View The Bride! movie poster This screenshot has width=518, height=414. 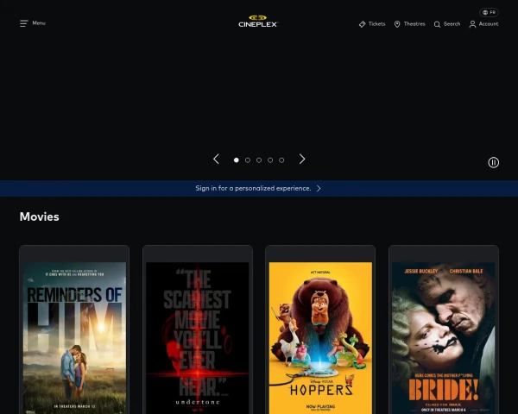[443, 336]
